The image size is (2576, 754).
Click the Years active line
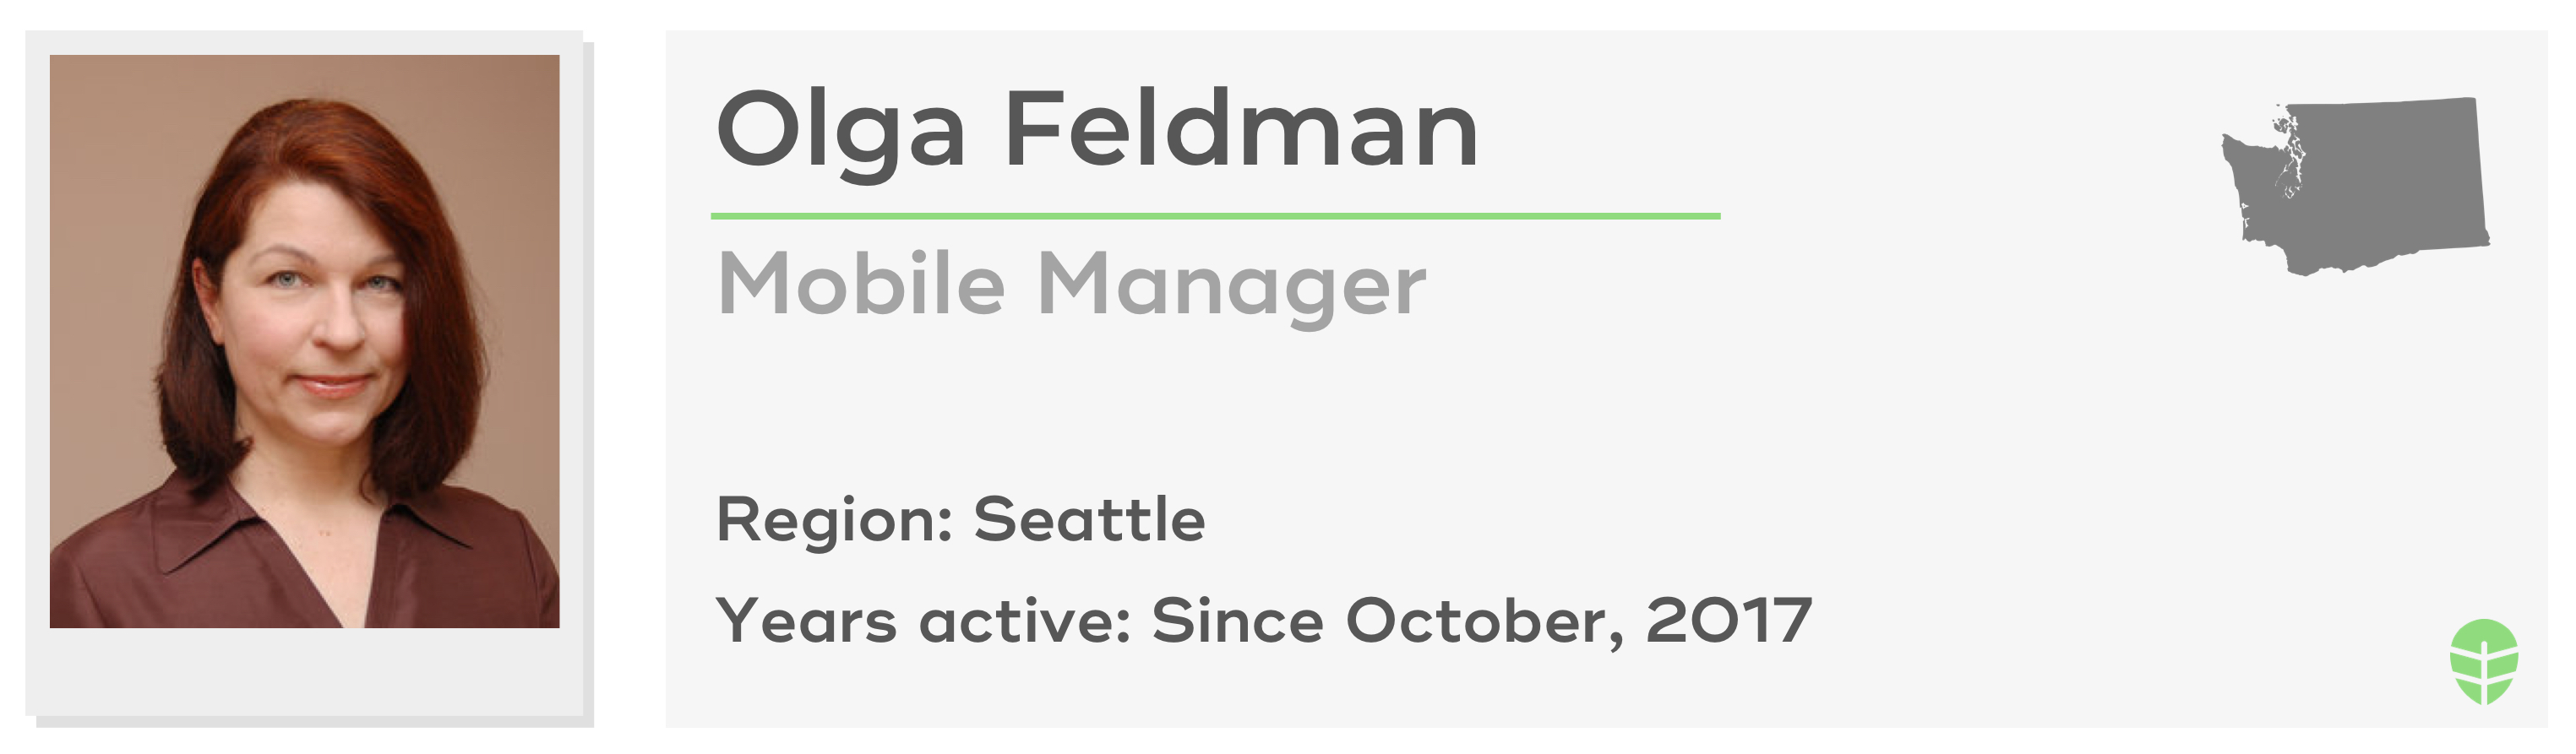point(1264,621)
